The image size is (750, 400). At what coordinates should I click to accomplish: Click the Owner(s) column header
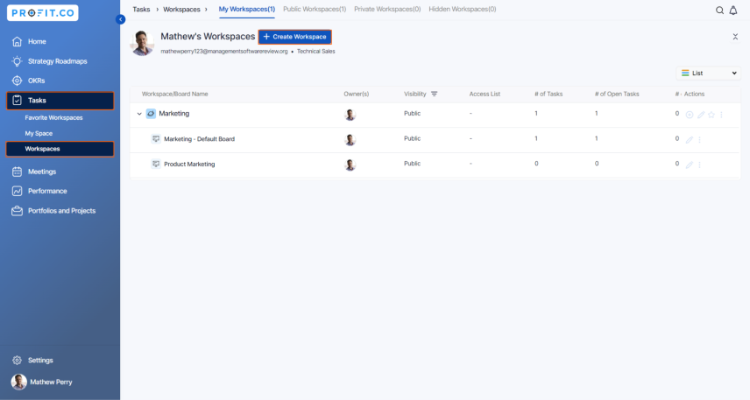[357, 95]
